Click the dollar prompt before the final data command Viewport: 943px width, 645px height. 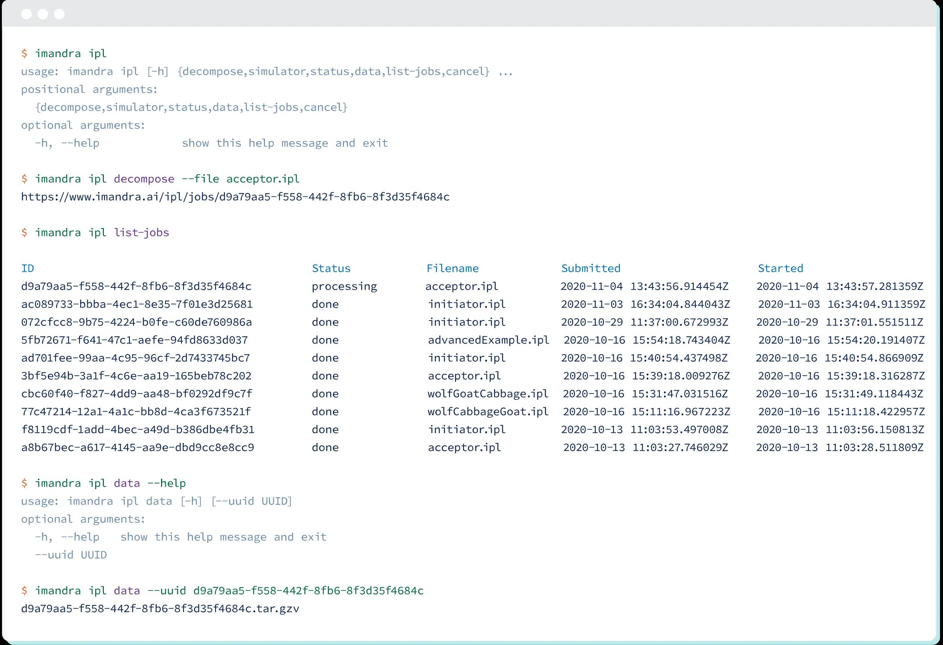pyautogui.click(x=24, y=591)
